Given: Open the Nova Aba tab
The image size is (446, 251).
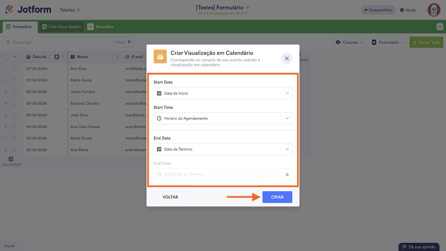Looking at the screenshot, I should pyautogui.click(x=100, y=27).
